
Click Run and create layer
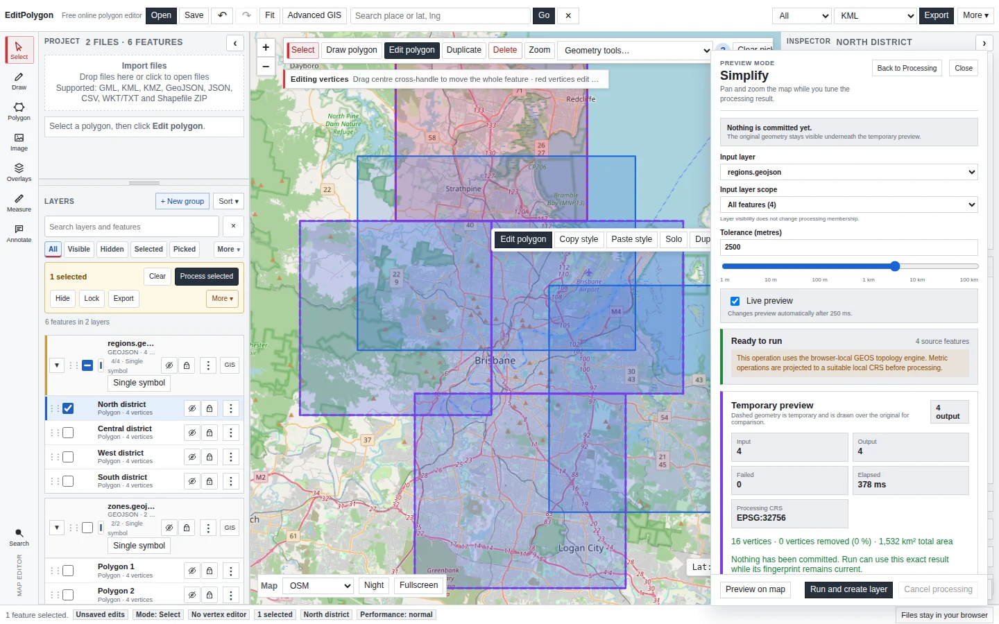(x=848, y=590)
